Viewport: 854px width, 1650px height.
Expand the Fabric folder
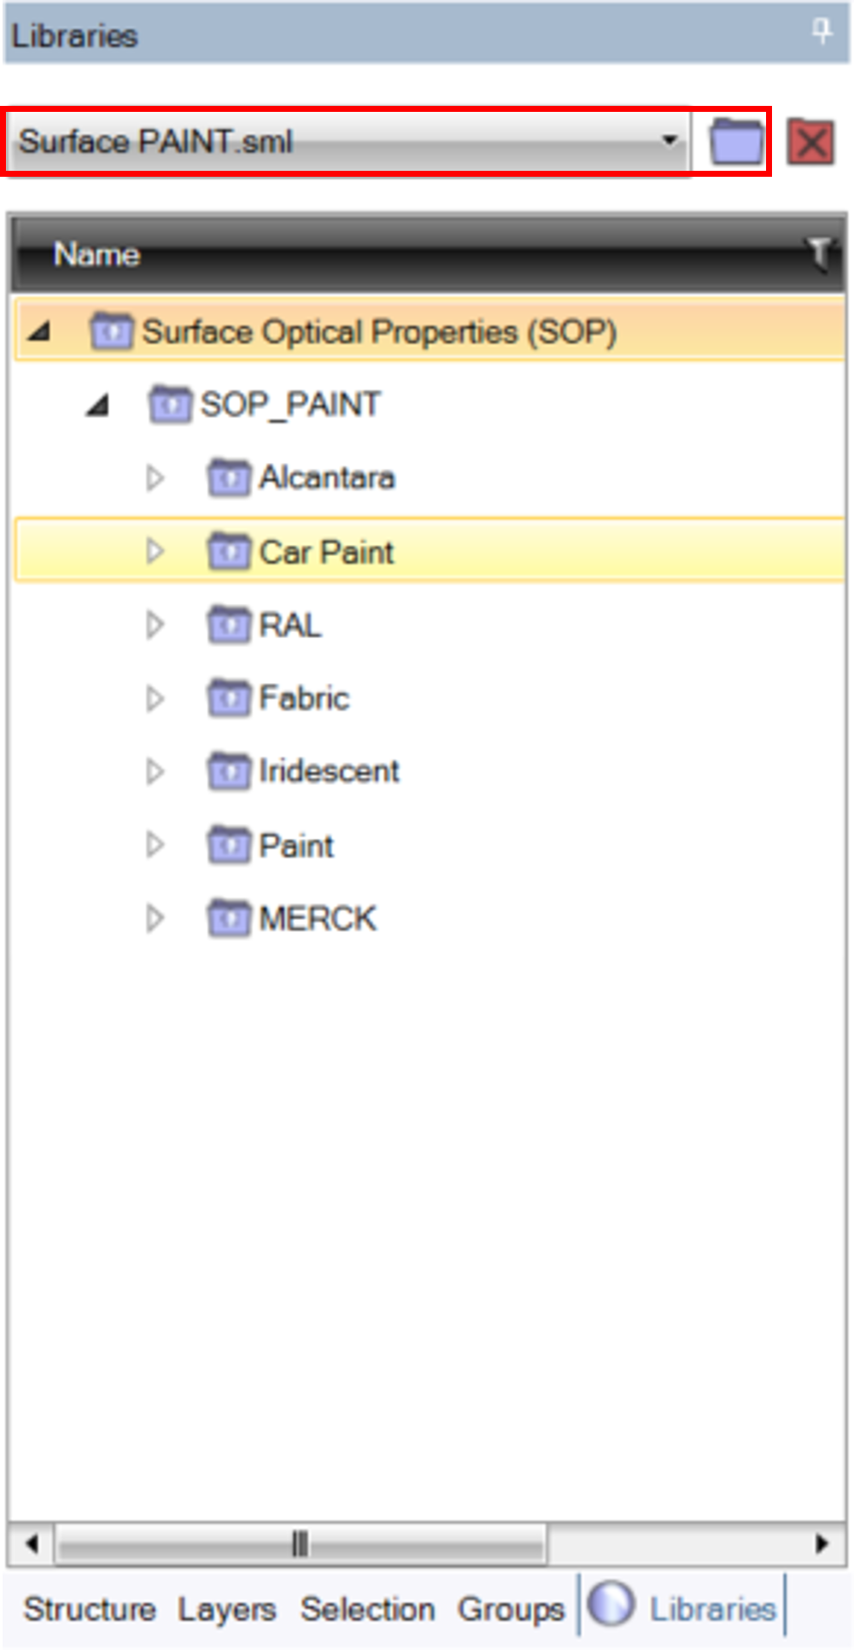coord(155,698)
